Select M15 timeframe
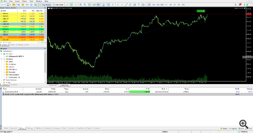This screenshot has height=133, width=253. 158,5
